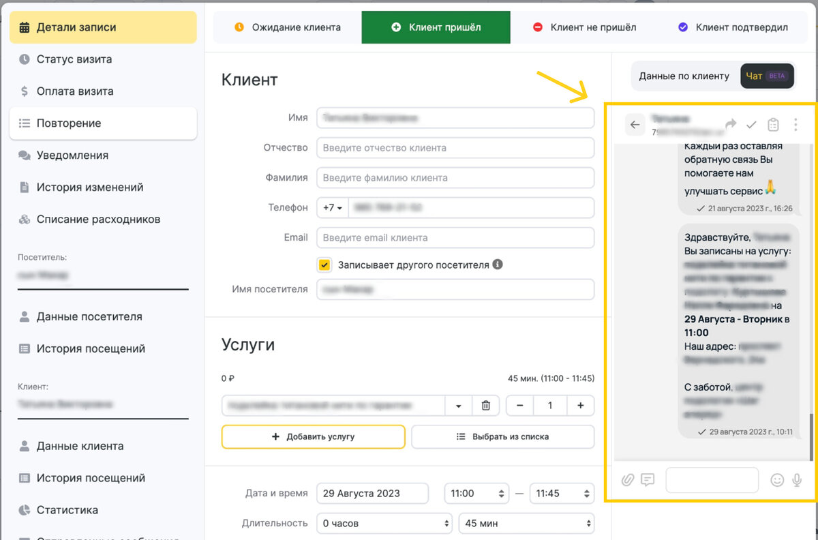
Task: Mark the visit status 'Клиент не пришёл'
Action: pyautogui.click(x=585, y=27)
